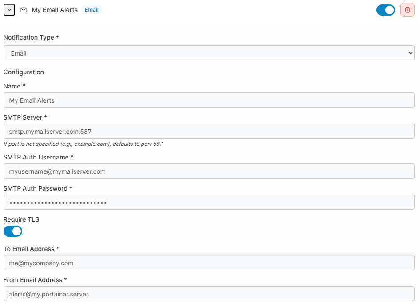Turn off the Require TLS switch
This screenshot has width=420, height=303.
pos(13,231)
